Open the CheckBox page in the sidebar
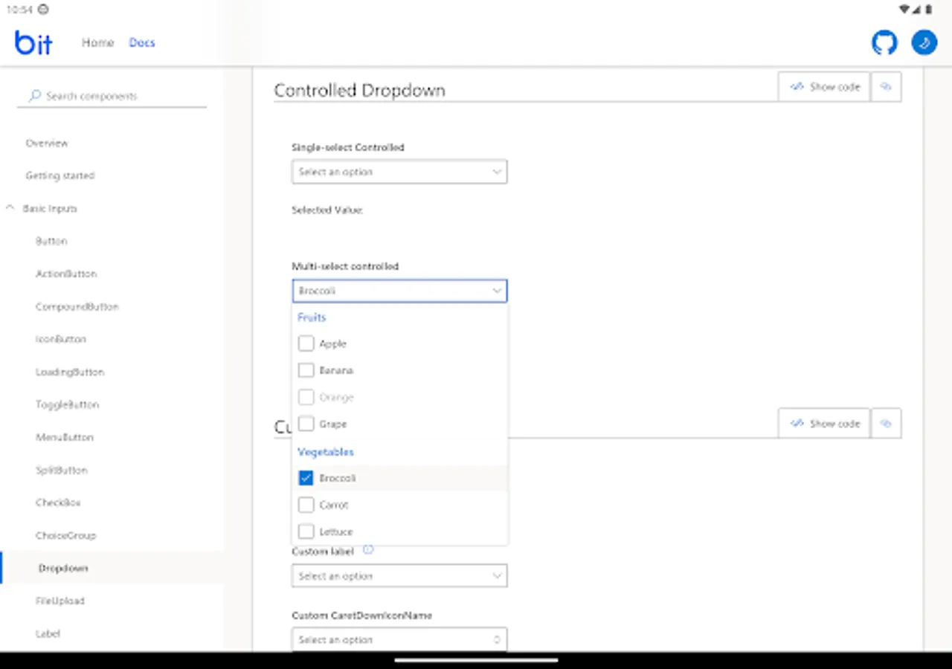 pos(58,502)
